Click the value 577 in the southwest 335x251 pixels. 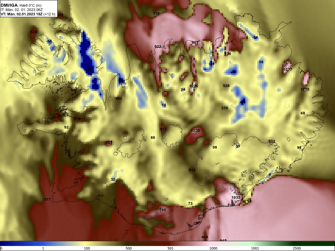pyautogui.click(x=48, y=199)
